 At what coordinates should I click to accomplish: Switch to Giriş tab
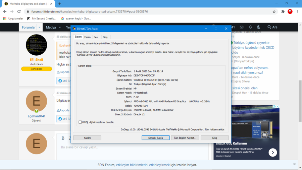click(x=105, y=37)
